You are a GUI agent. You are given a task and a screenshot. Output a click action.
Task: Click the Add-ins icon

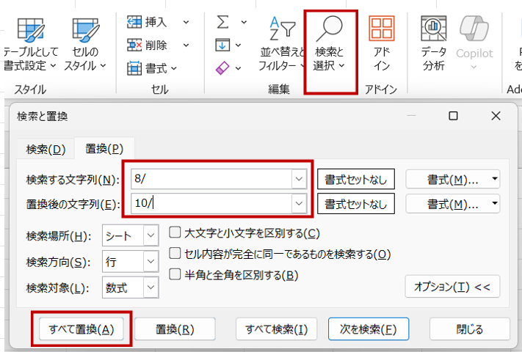click(x=381, y=29)
